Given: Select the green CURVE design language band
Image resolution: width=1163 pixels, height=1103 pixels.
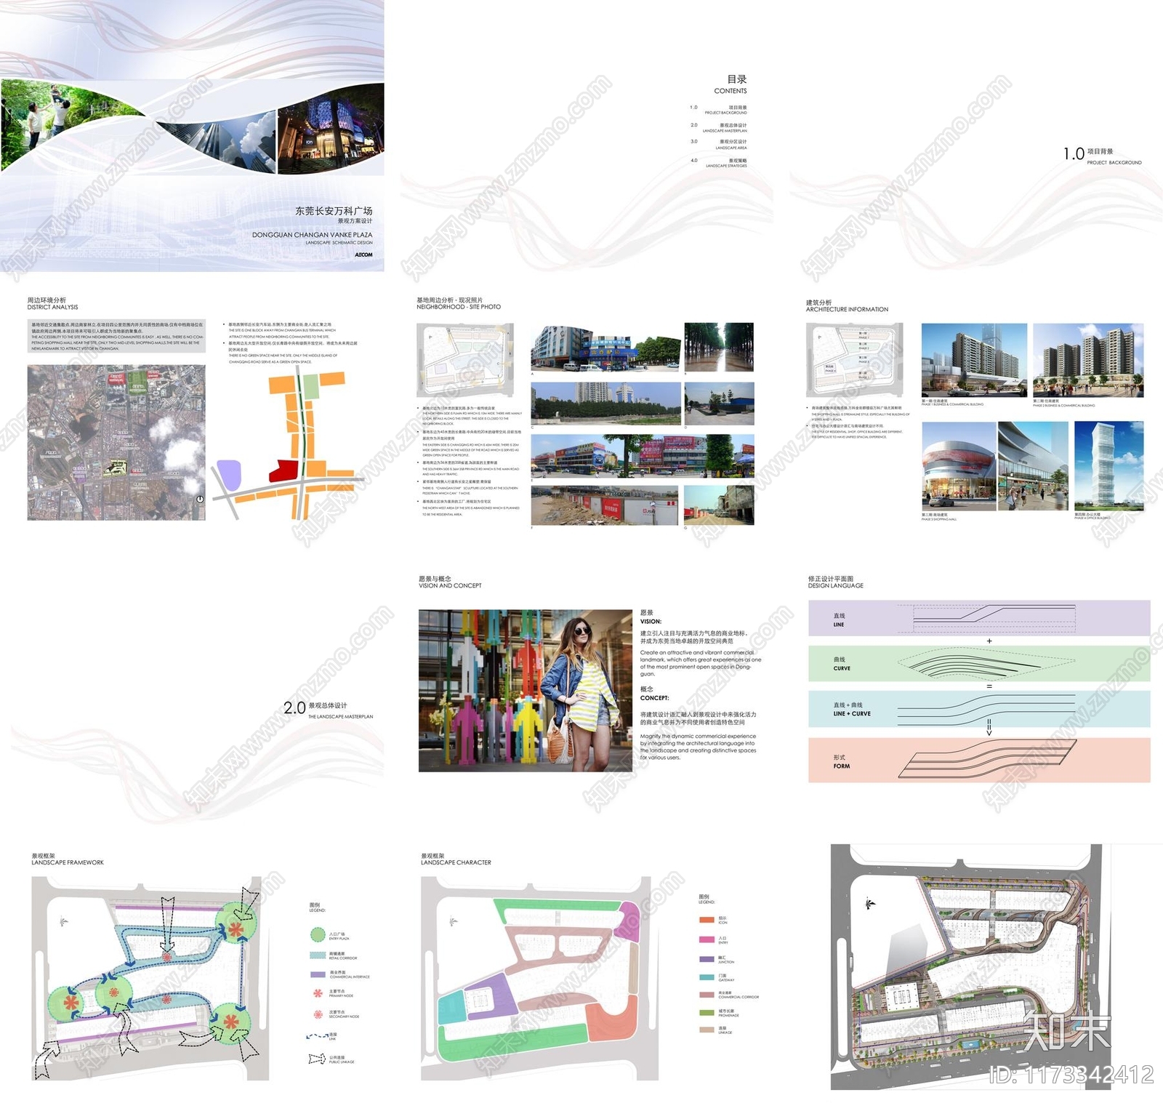Looking at the screenshot, I should pos(979,663).
